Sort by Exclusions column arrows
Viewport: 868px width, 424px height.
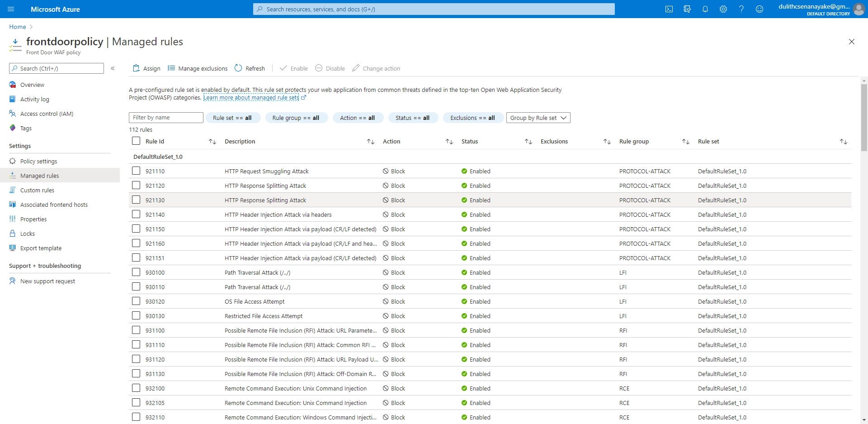pos(607,142)
